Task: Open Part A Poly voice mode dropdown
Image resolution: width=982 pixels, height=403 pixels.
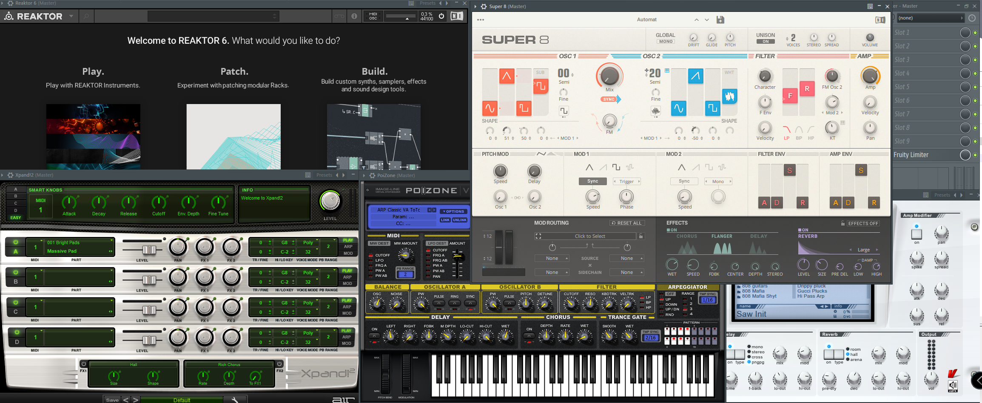Action: click(308, 242)
